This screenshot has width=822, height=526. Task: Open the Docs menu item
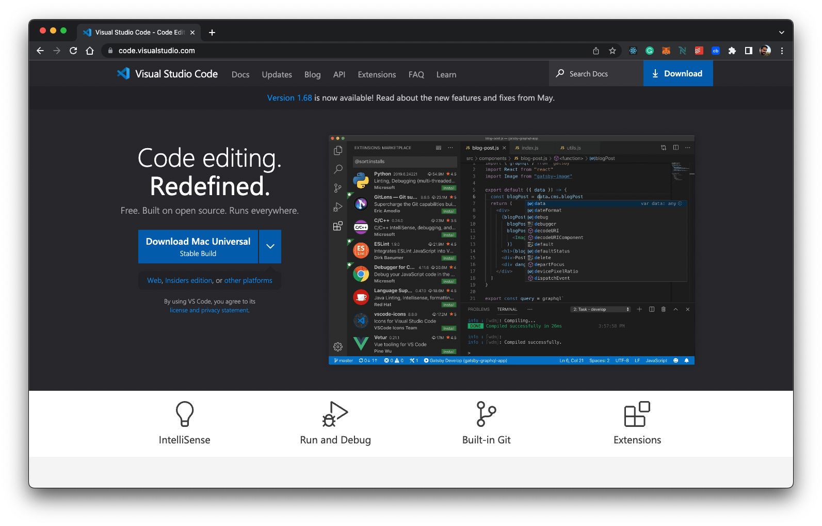[240, 74]
